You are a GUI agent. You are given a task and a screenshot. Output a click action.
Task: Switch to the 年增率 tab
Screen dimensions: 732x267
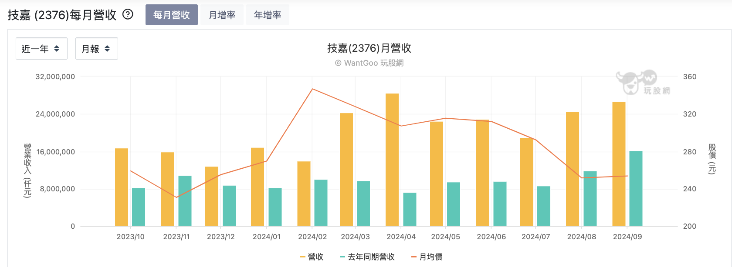(x=268, y=15)
